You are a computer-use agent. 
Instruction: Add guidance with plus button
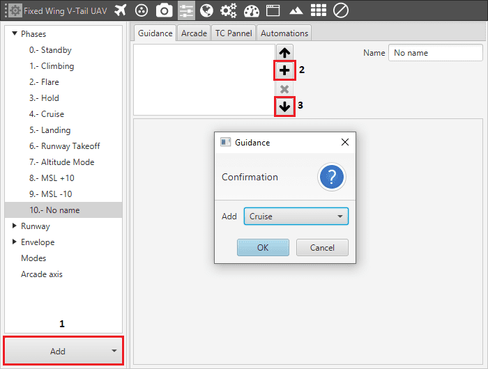[284, 70]
